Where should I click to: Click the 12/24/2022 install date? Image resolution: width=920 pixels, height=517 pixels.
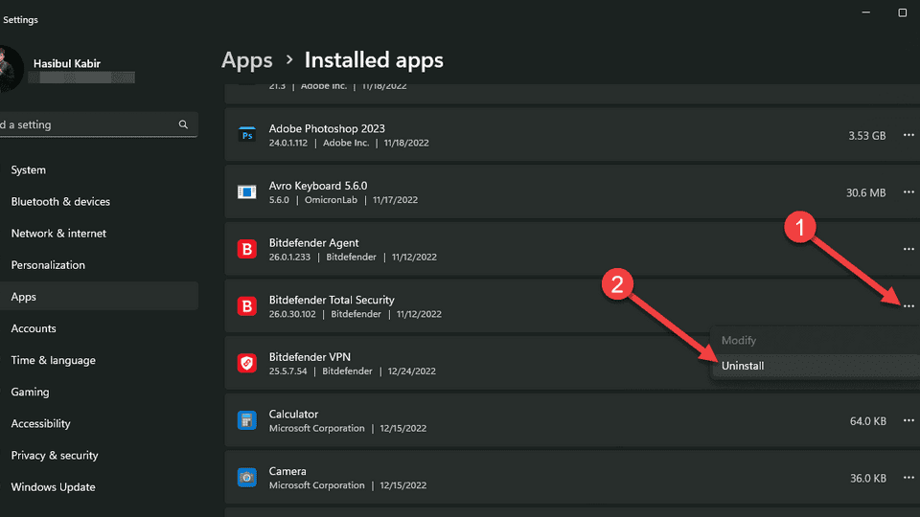click(x=411, y=371)
